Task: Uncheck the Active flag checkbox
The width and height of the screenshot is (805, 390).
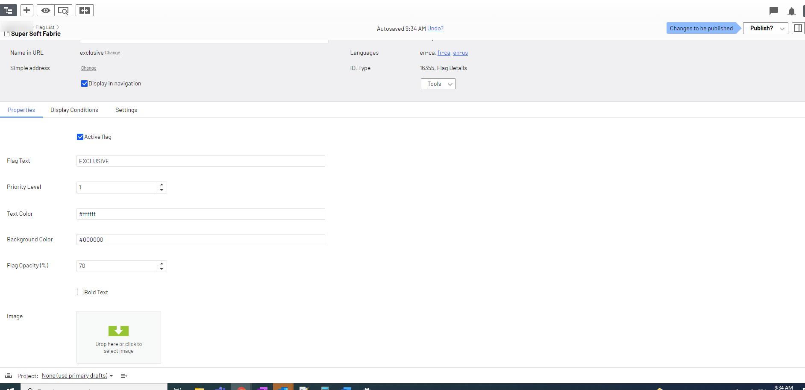Action: [80, 137]
